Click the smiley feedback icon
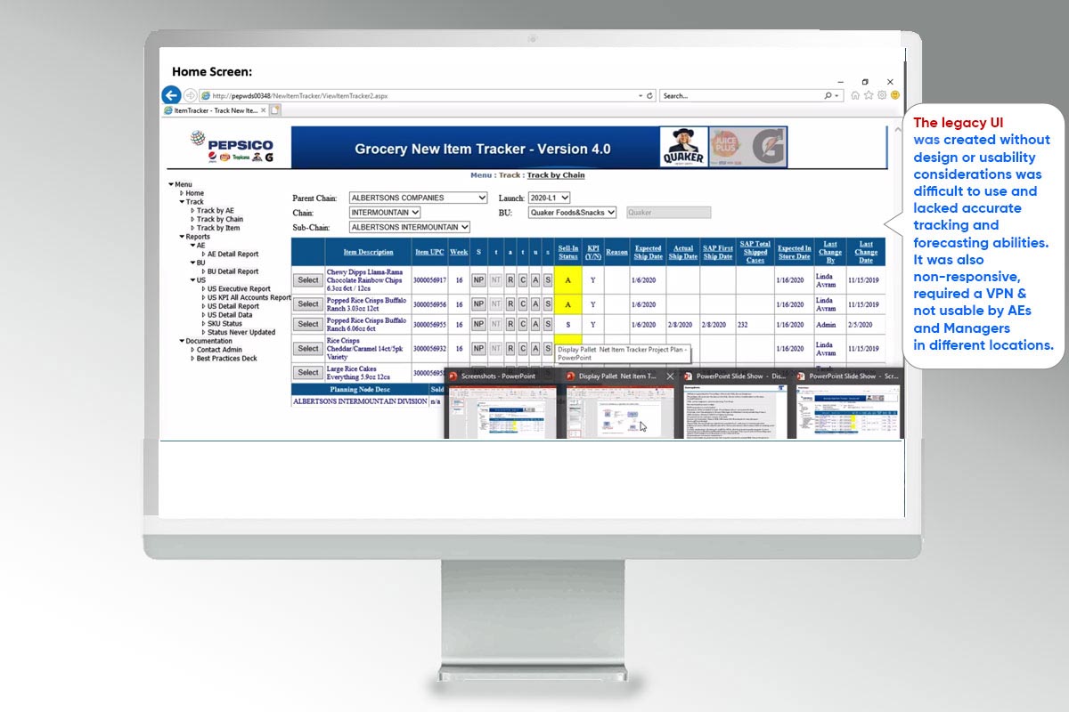Viewport: 1069px width, 712px height. (x=894, y=95)
